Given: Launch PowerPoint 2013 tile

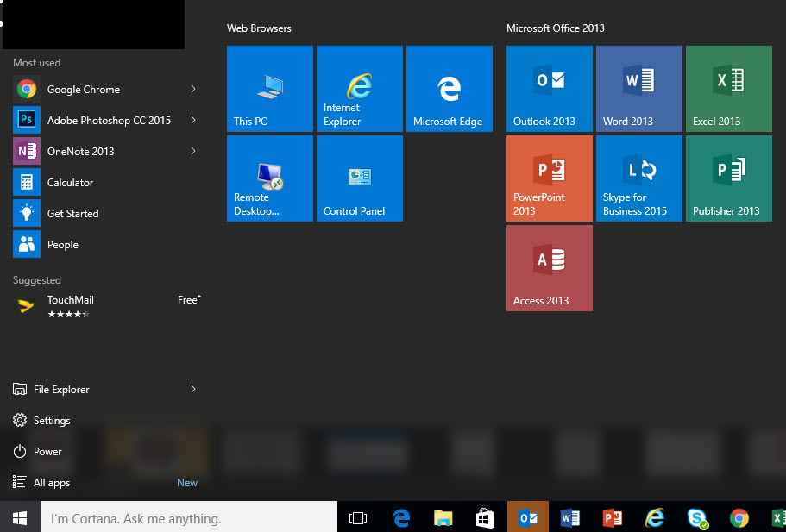Looking at the screenshot, I should click(550, 178).
